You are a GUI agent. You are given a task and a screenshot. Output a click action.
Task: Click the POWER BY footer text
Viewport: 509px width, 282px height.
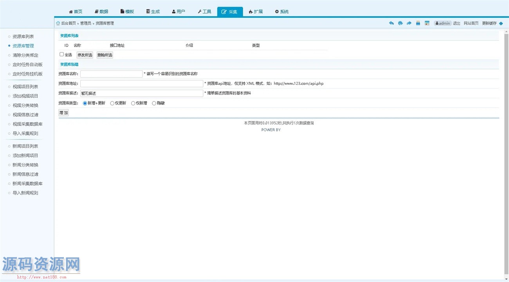tap(271, 130)
